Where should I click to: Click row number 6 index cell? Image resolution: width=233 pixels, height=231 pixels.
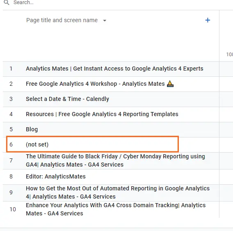pyautogui.click(x=11, y=144)
